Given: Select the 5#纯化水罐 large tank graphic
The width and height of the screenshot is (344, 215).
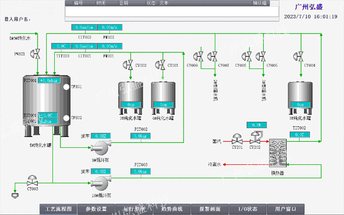Looking at the screenshot, I should (x=47, y=106).
